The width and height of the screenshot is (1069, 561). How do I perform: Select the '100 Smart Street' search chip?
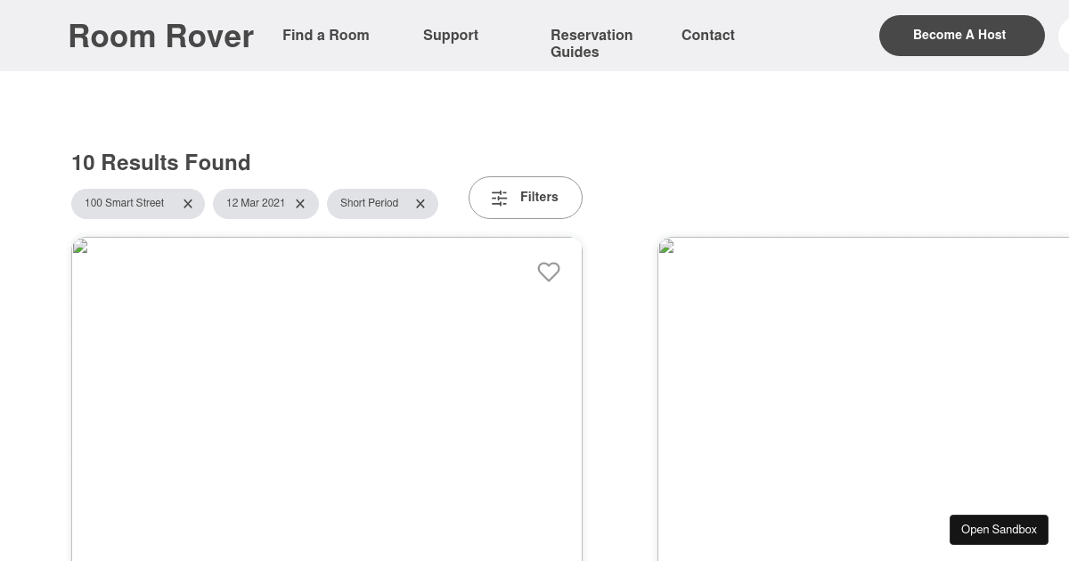pos(124,204)
